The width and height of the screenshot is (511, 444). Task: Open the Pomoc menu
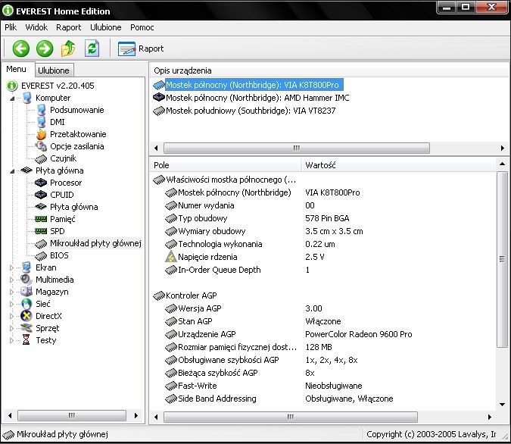pos(142,27)
